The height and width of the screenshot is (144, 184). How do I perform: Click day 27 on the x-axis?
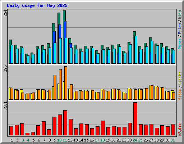tap(151, 140)
